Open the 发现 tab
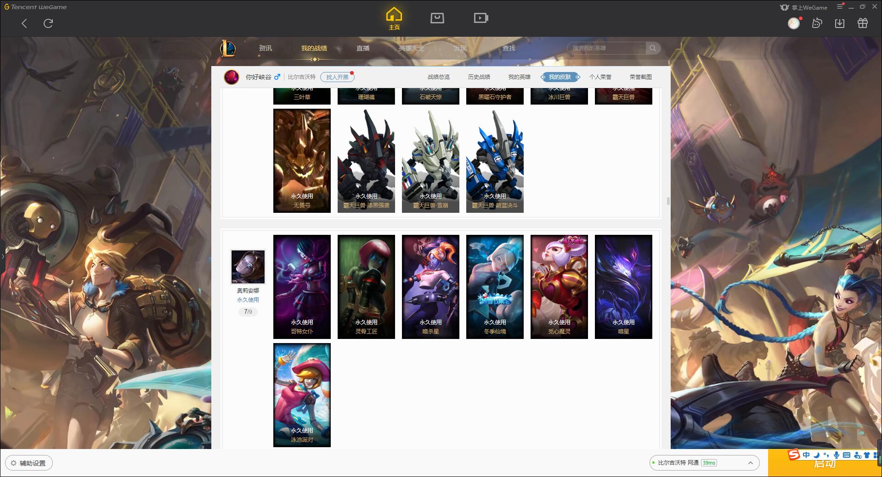 click(460, 48)
